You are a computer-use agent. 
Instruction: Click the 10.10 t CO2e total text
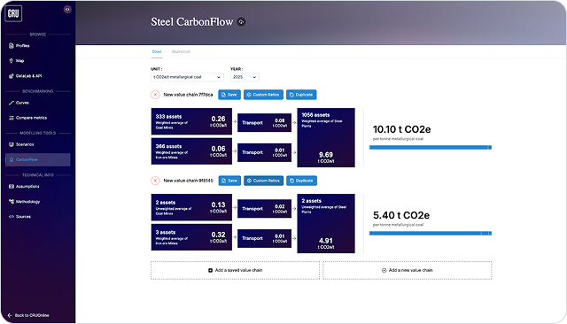pos(401,129)
